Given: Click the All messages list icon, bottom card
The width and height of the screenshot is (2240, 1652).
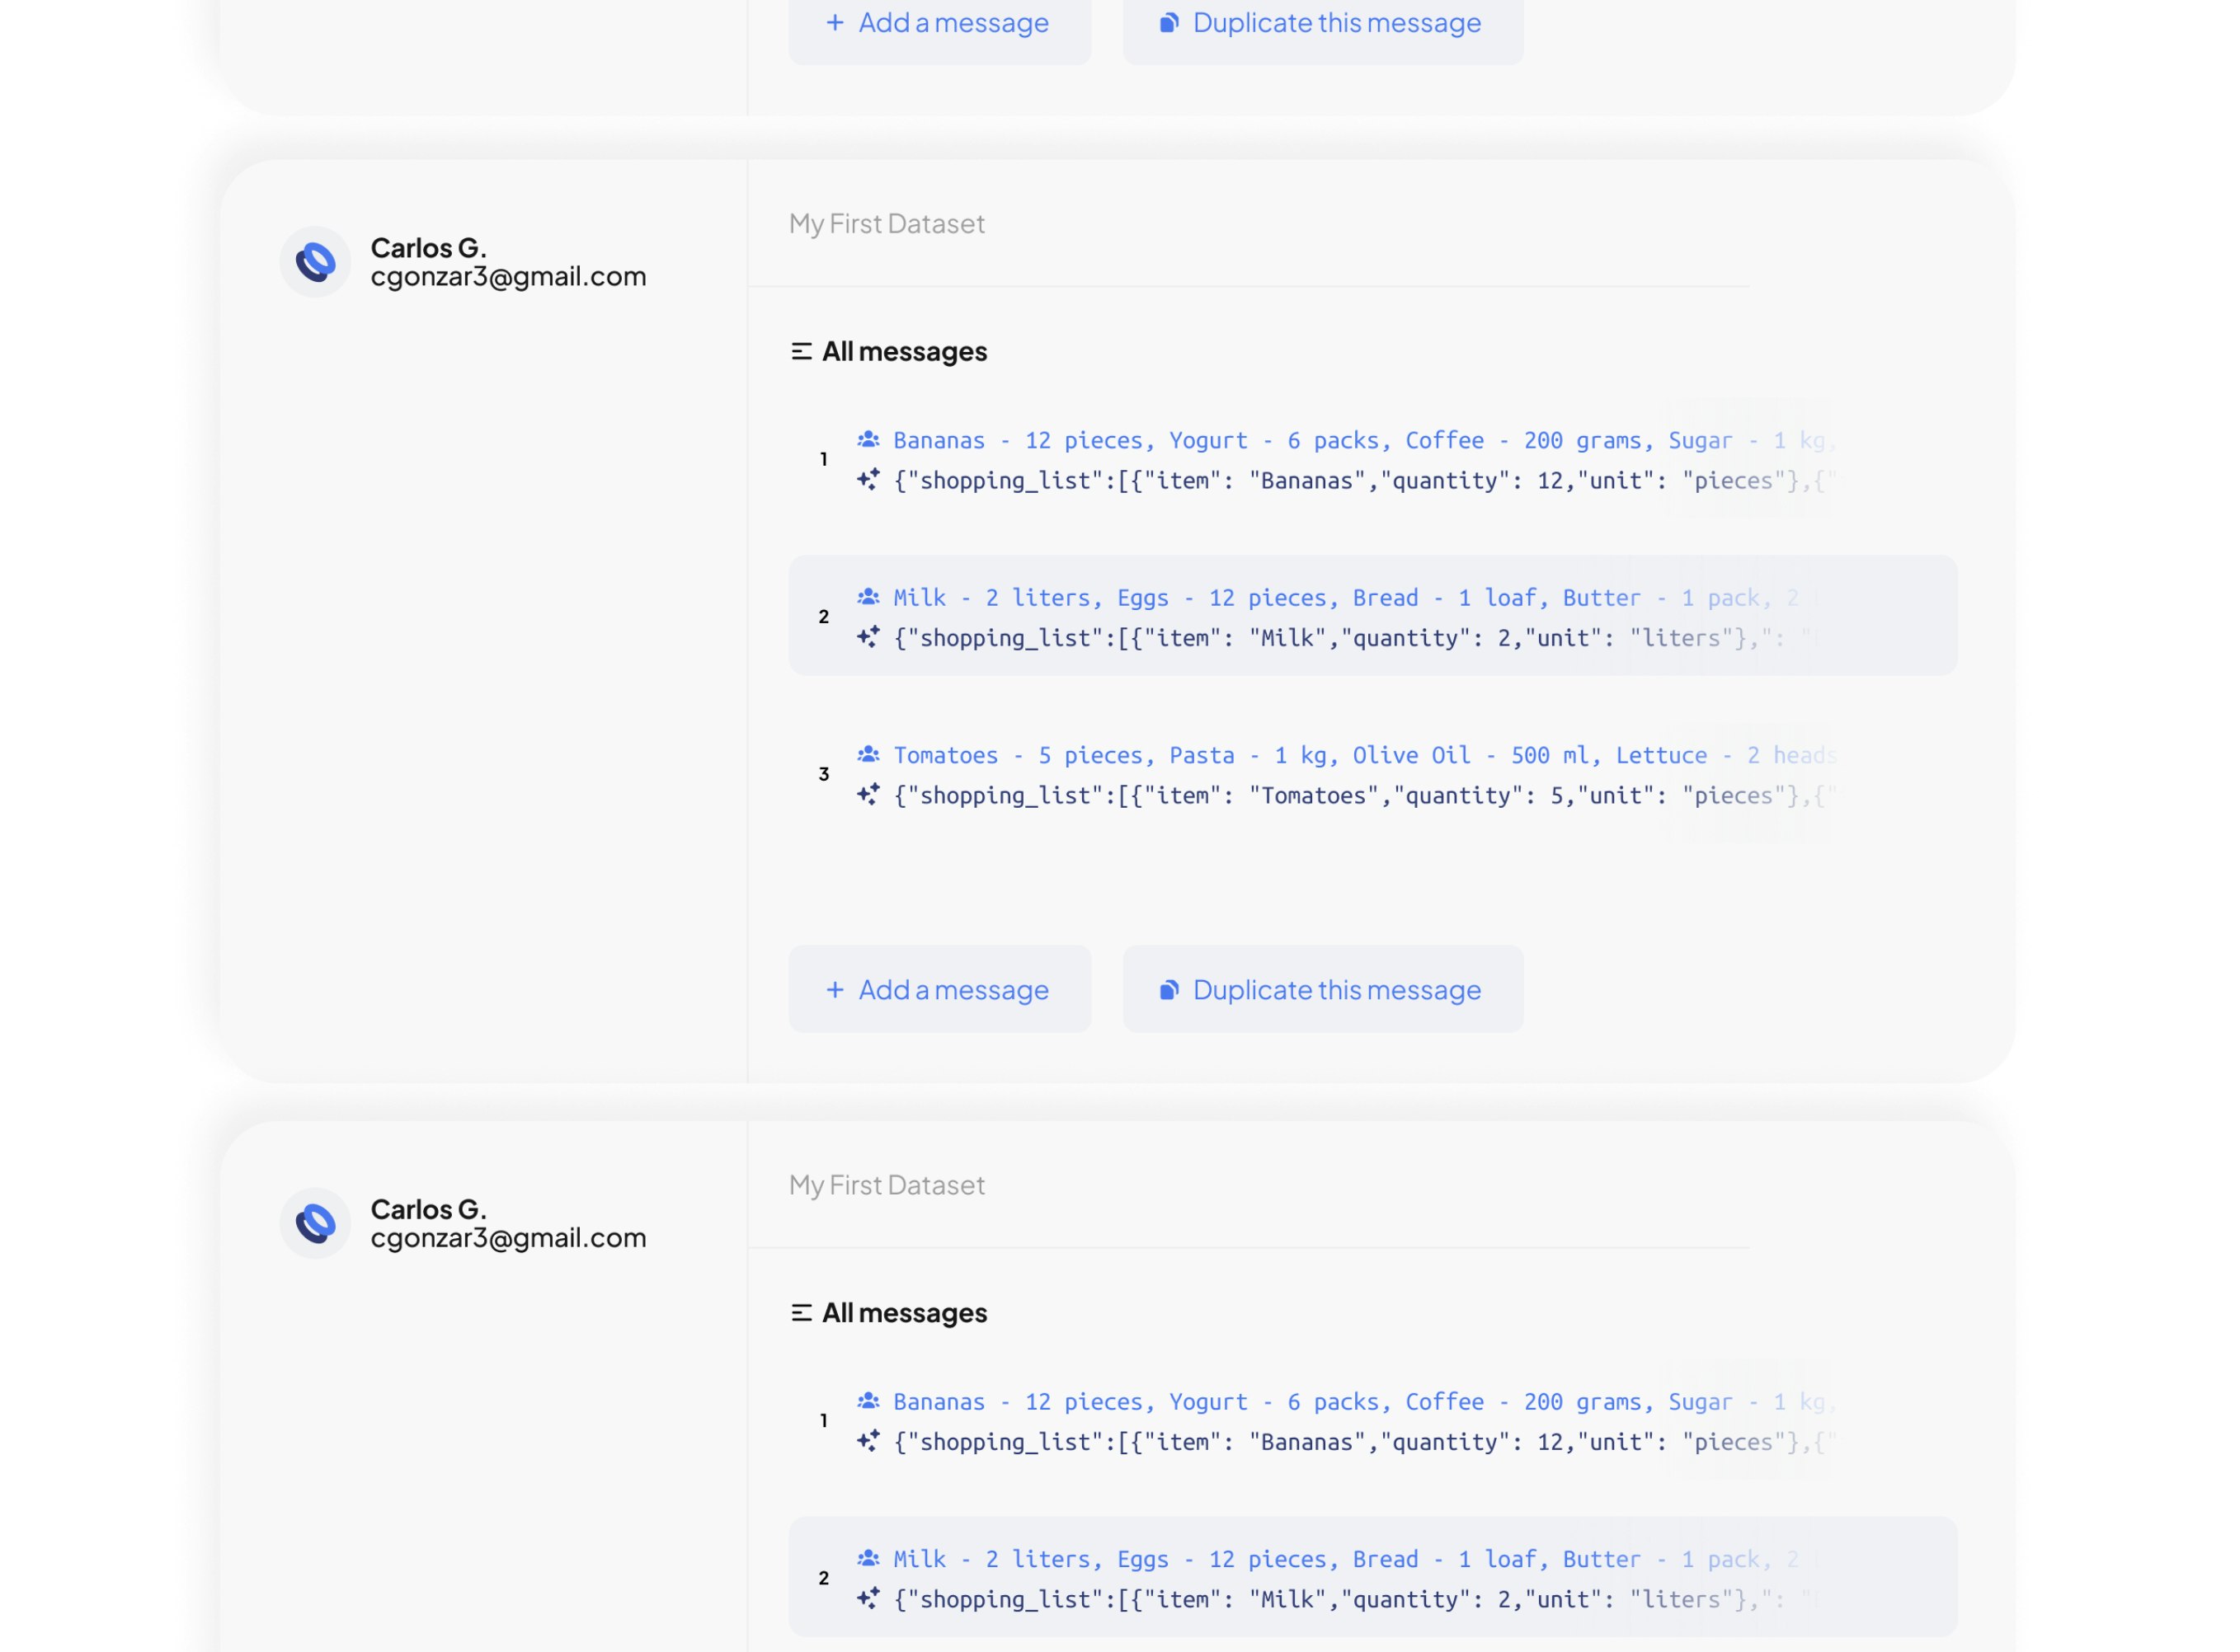Looking at the screenshot, I should [800, 1313].
